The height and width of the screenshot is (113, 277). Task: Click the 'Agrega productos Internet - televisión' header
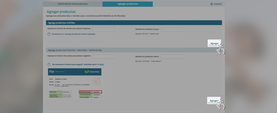pos(134,50)
